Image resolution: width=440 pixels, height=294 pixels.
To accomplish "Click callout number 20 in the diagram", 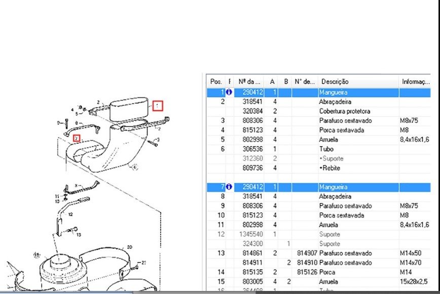I will pos(129,247).
